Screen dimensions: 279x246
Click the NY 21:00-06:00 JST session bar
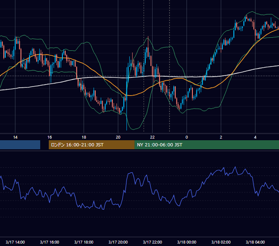pos(206,145)
